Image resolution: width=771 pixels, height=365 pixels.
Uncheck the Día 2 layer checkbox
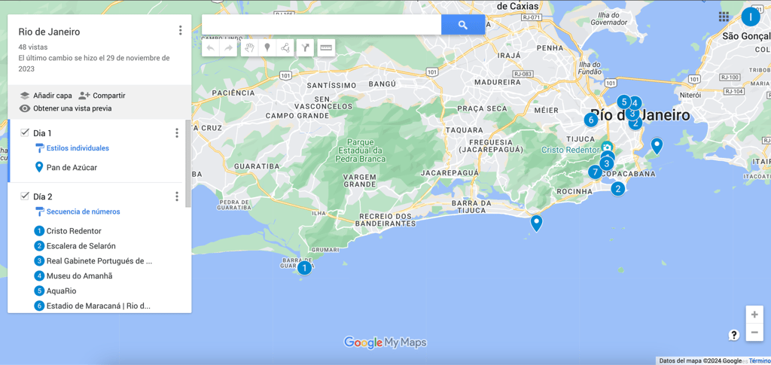click(25, 196)
